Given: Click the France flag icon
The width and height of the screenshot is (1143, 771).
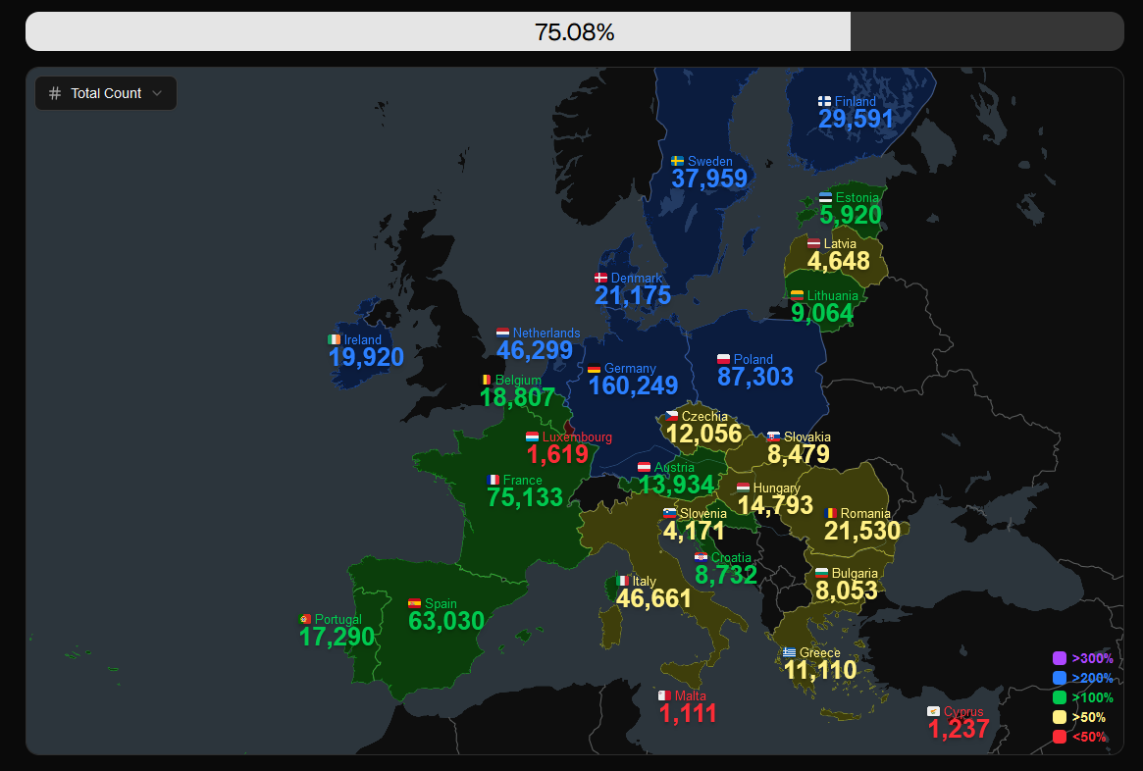Looking at the screenshot, I should [x=493, y=480].
